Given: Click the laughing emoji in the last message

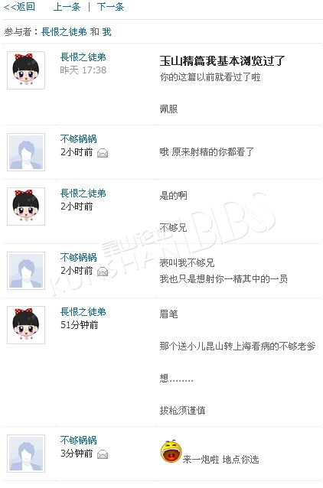Looking at the screenshot, I should [x=171, y=451].
